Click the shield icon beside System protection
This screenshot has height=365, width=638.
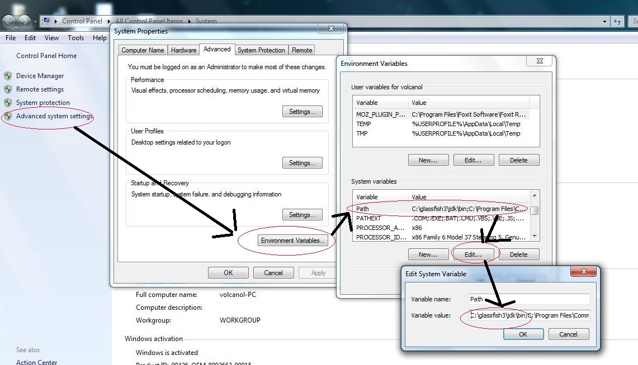click(x=8, y=103)
